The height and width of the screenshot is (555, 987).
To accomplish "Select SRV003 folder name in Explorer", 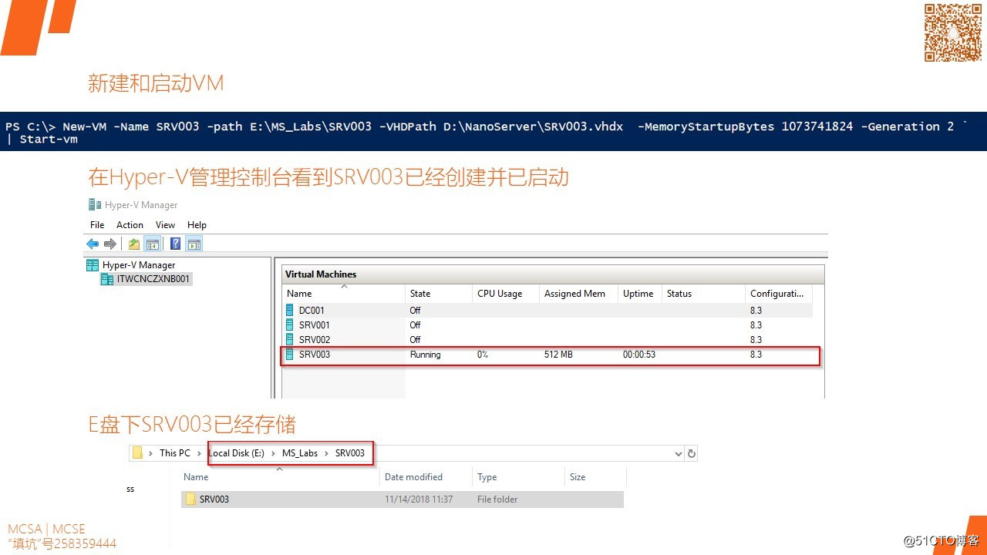I will click(x=214, y=499).
